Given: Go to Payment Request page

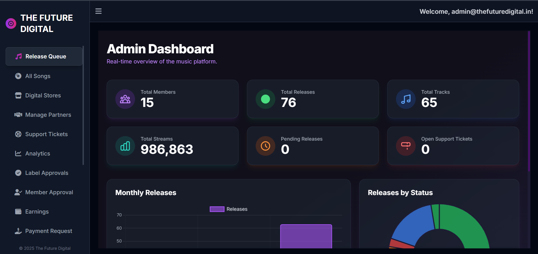Looking at the screenshot, I should coord(49,231).
